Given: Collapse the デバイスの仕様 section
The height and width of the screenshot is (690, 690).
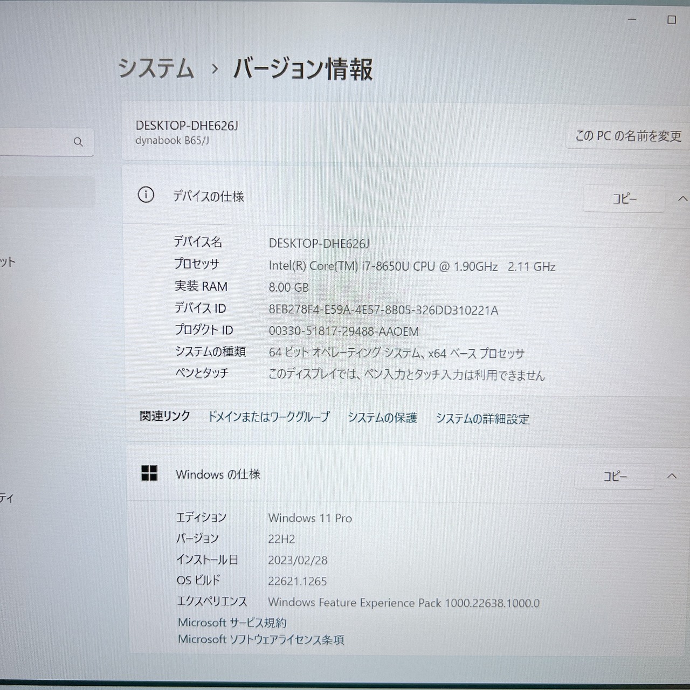Looking at the screenshot, I should point(682,198).
